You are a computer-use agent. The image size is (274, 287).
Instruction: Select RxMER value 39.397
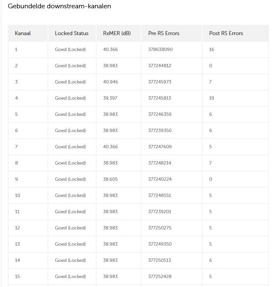point(110,98)
